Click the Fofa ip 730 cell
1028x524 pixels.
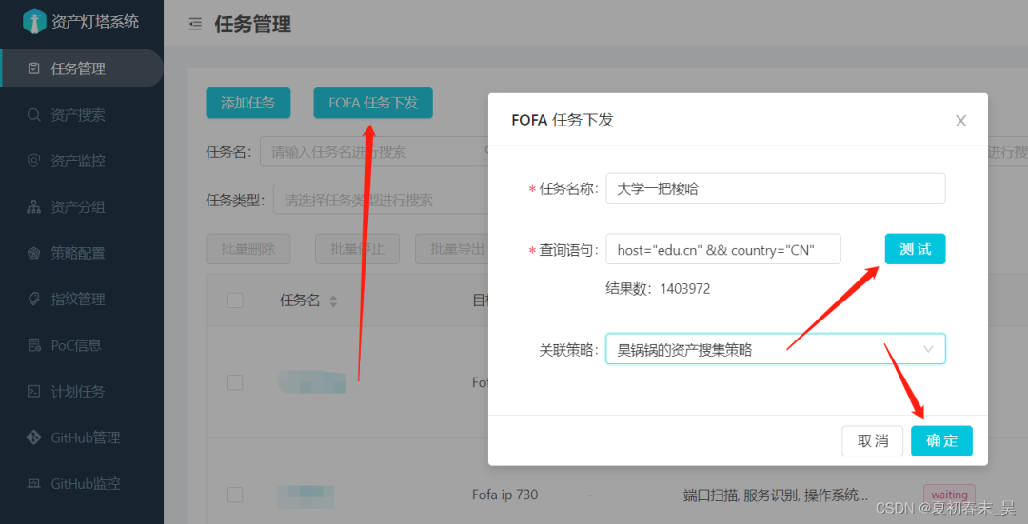(504, 495)
